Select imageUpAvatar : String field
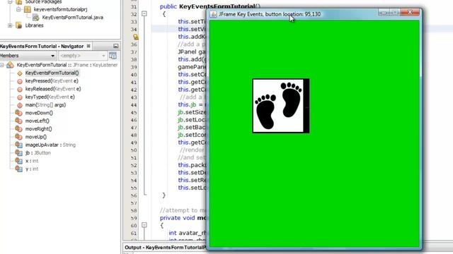Image resolution: width=453 pixels, height=254 pixels. click(x=50, y=145)
